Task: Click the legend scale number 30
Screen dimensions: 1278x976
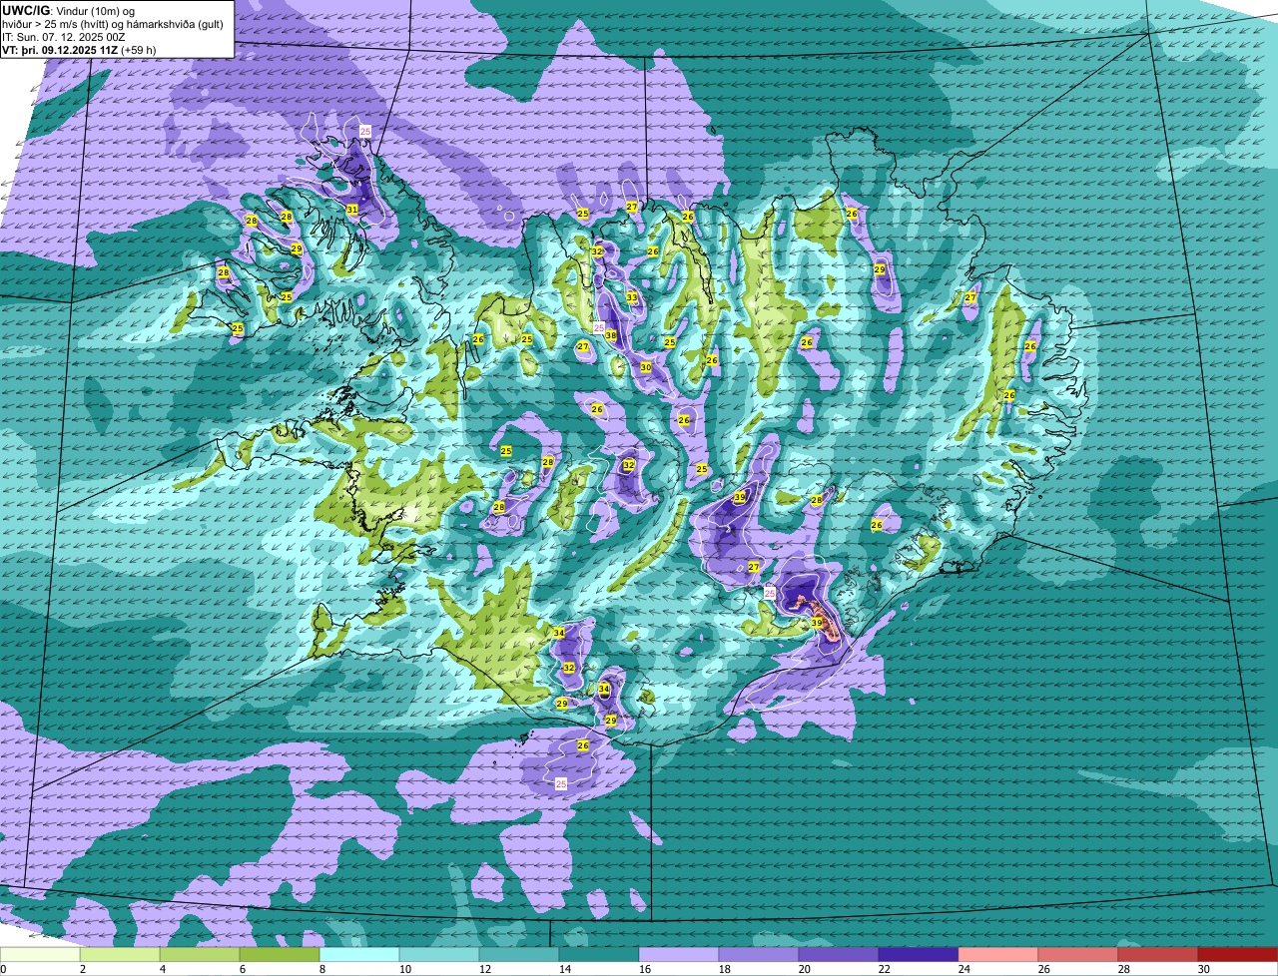Action: pos(1202,969)
